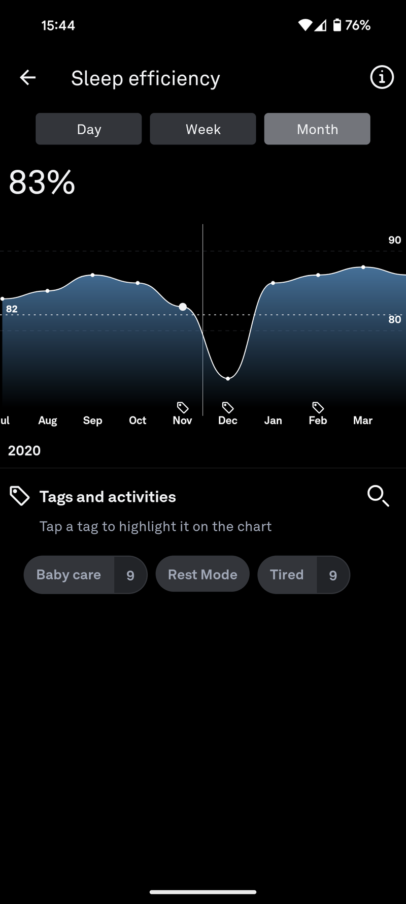Viewport: 406px width, 904px height.
Task: Toggle the Baby care tag highlight
Action: pyautogui.click(x=69, y=575)
